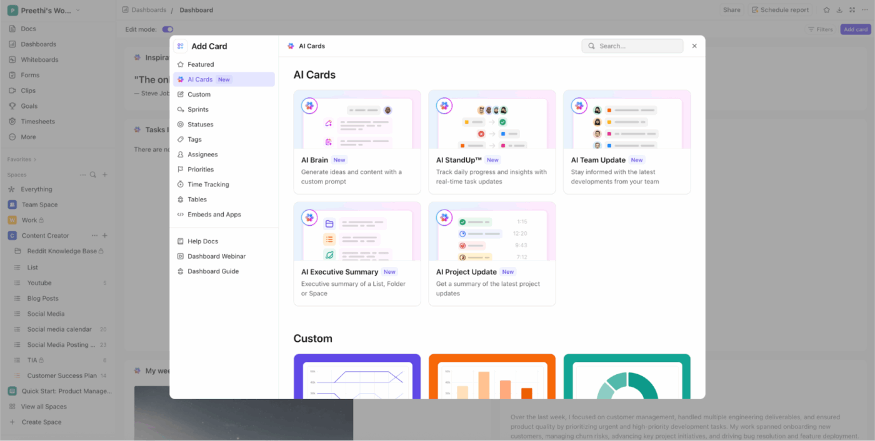This screenshot has height=441, width=875.
Task: Select the AI Brain card thumbnail
Action: point(357,120)
